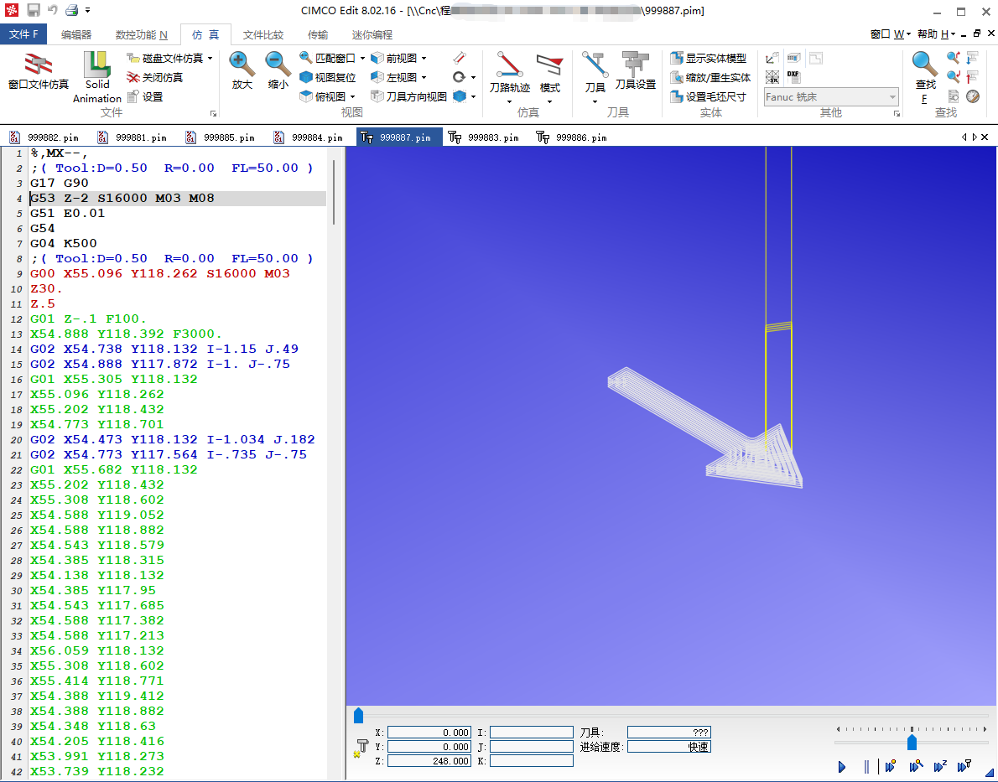Screen dimensions: 998x782
Task: Open the 999883.pim document tab
Action: click(x=484, y=137)
